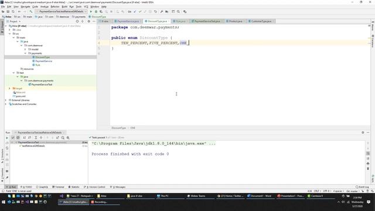Open Run panel settings gear

coord(363,132)
